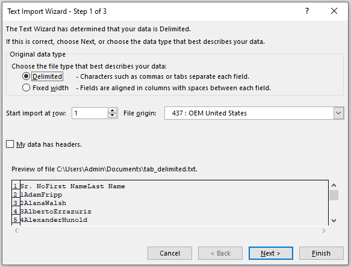Close the Text Import Wizard dialog

(334, 11)
